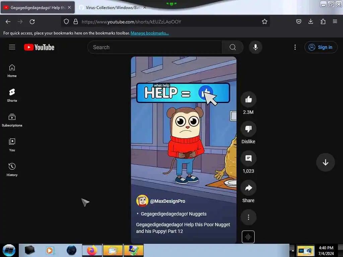Close the Virus-Collection tab

[x=145, y=7]
